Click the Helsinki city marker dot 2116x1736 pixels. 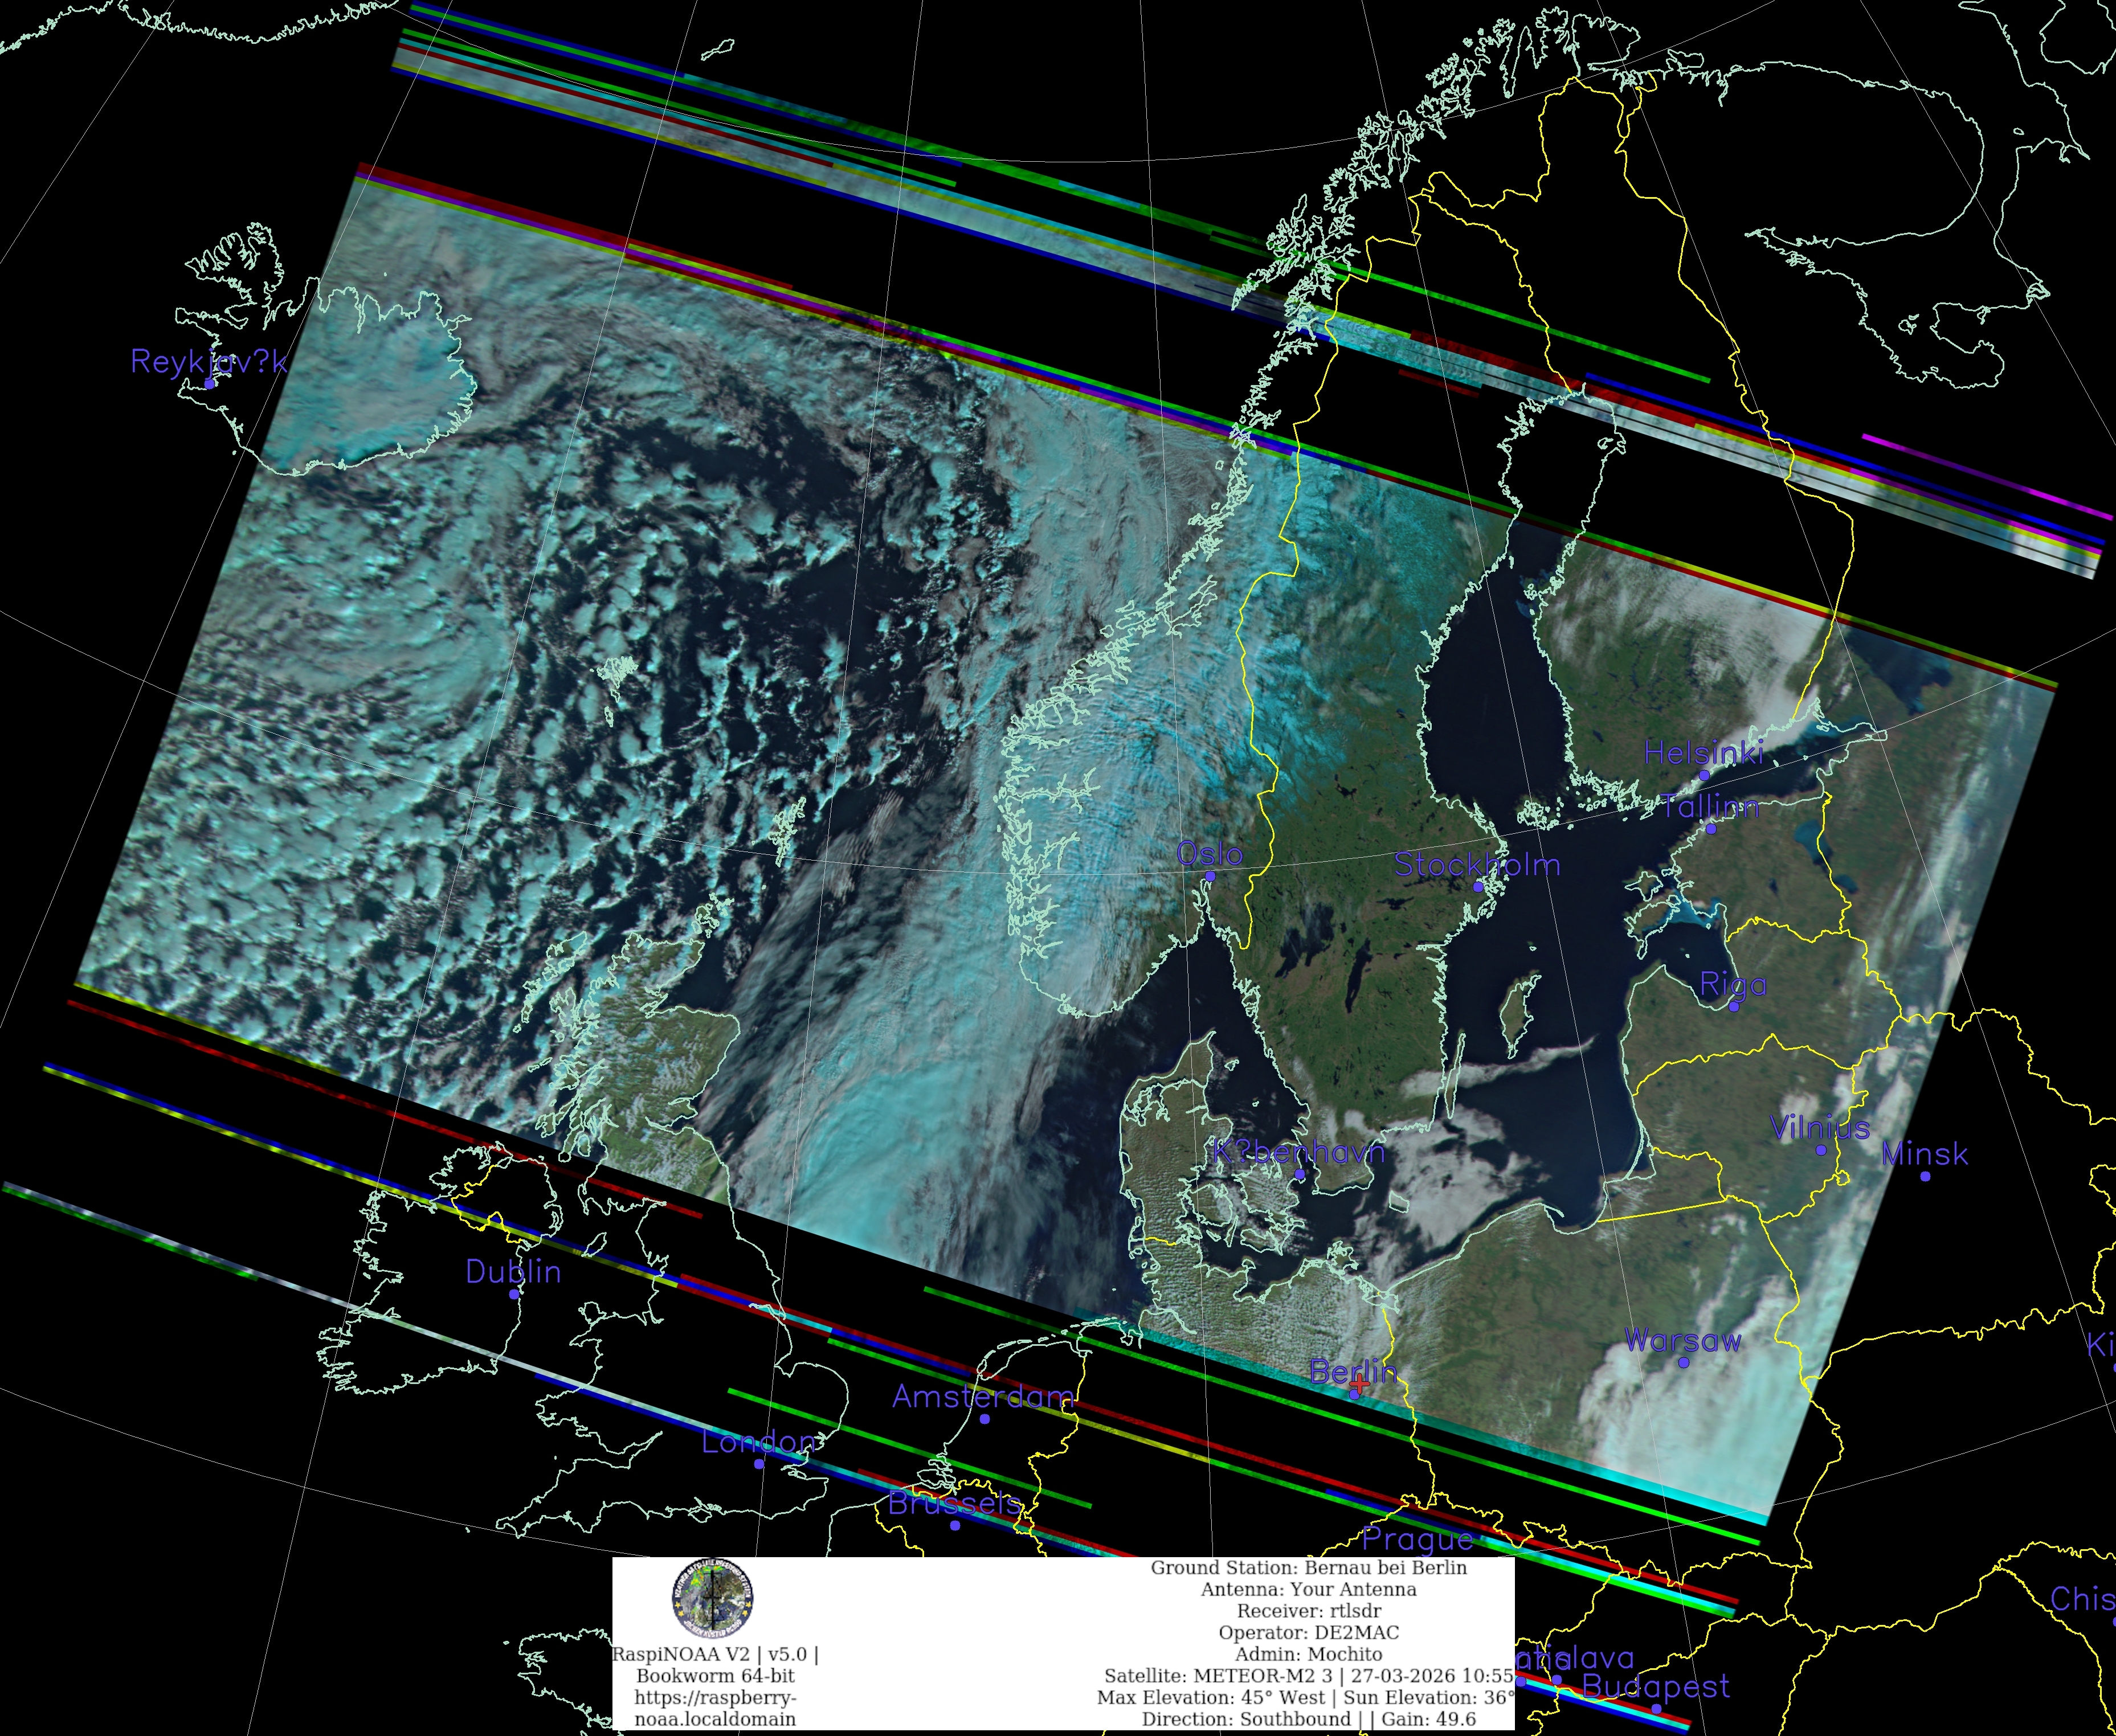coord(1705,775)
